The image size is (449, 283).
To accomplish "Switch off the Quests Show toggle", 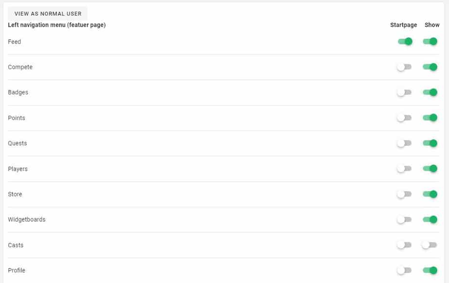I will (430, 143).
